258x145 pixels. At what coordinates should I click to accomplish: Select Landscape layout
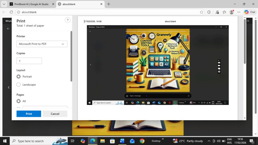pyautogui.click(x=19, y=85)
